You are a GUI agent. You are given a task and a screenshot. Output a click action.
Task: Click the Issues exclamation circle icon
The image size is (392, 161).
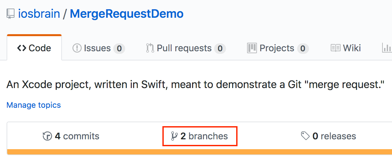[77, 48]
